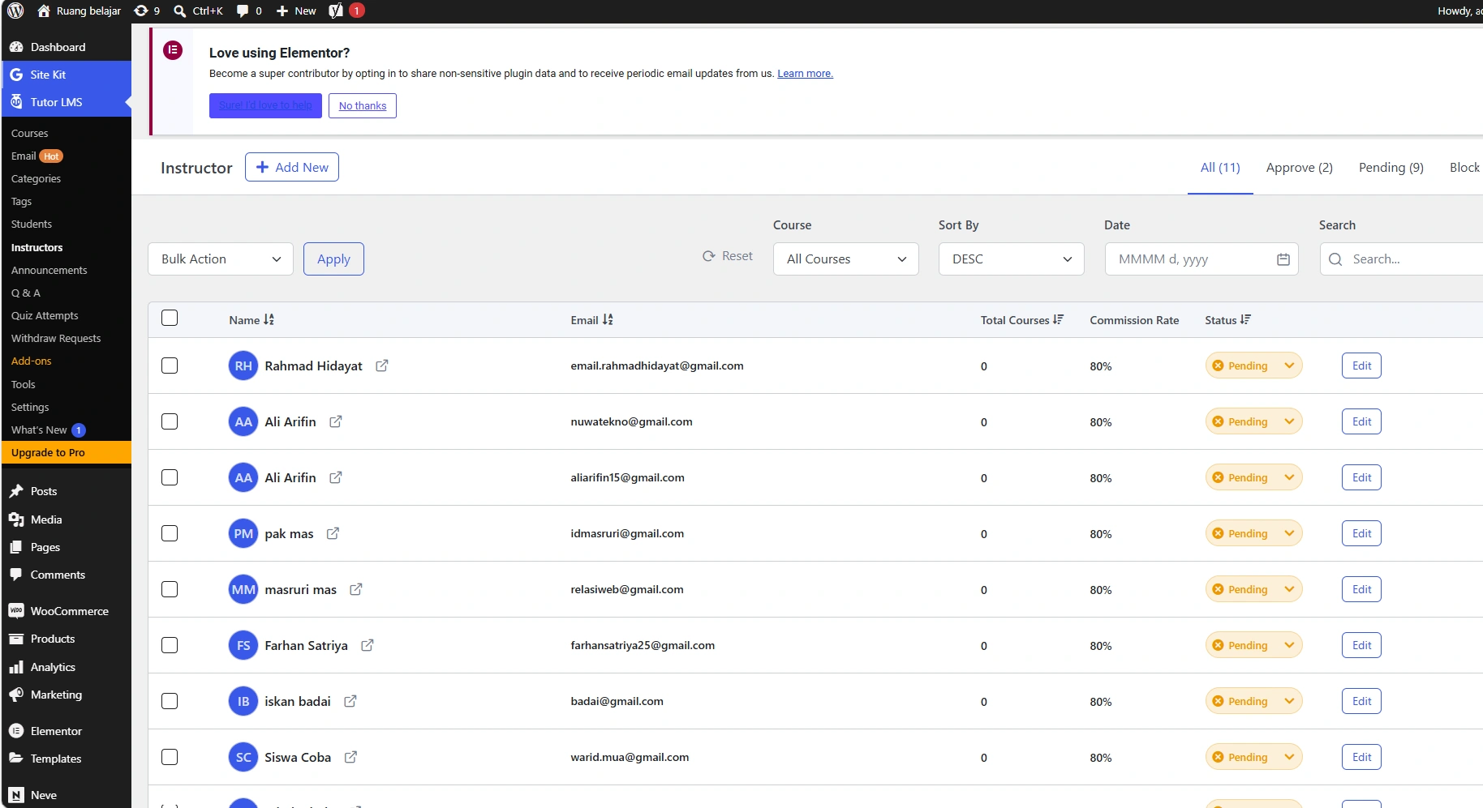Image resolution: width=1483 pixels, height=808 pixels.
Task: Sort by Status column icon
Action: click(x=1246, y=320)
